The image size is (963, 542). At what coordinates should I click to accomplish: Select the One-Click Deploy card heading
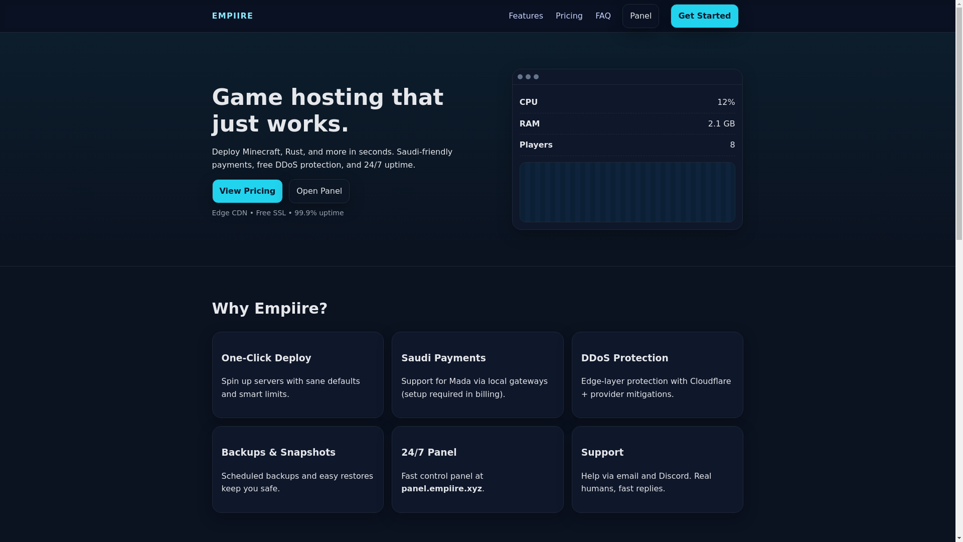coord(266,358)
